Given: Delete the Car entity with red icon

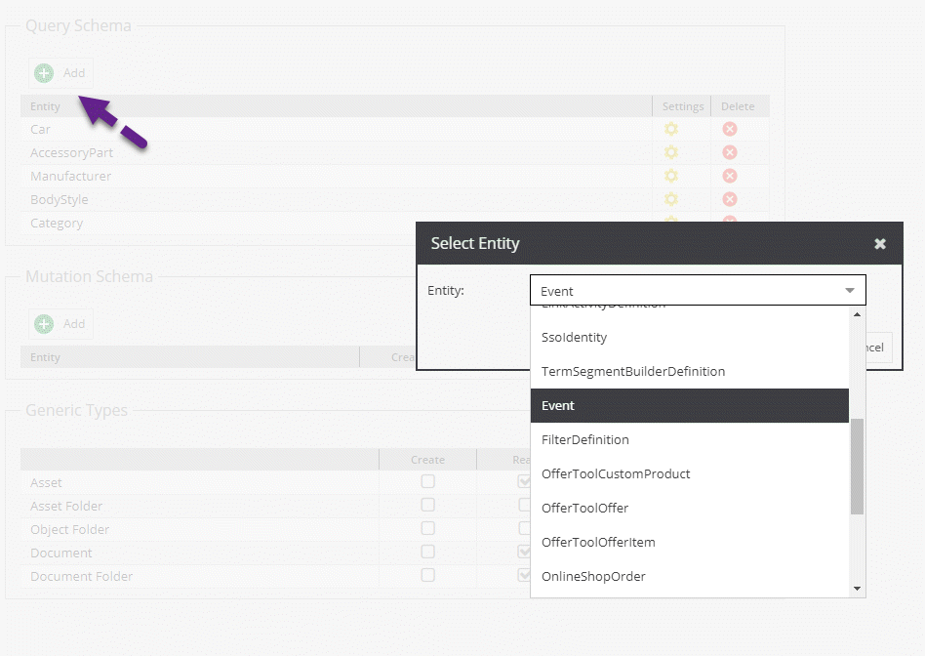Looking at the screenshot, I should 729,129.
